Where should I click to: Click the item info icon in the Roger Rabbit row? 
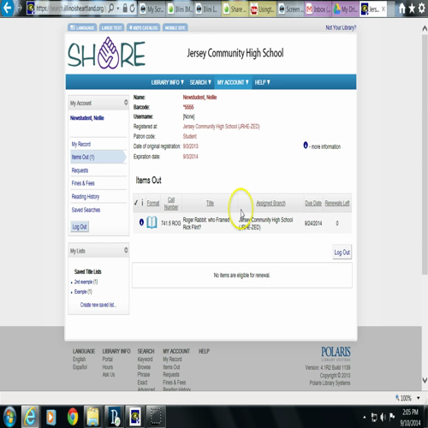[x=141, y=223]
